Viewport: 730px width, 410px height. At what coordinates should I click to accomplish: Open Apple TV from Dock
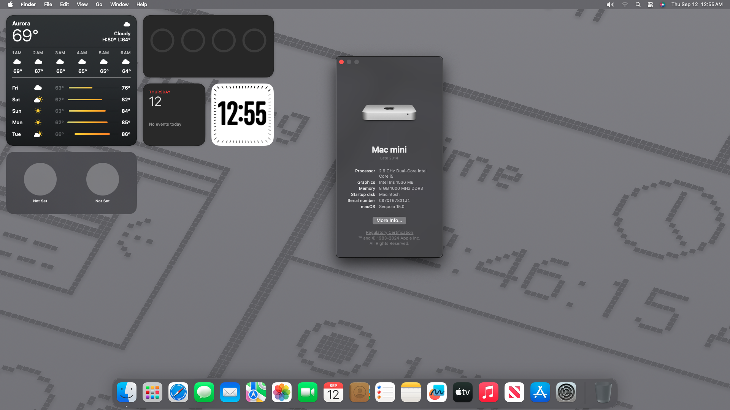point(463,392)
